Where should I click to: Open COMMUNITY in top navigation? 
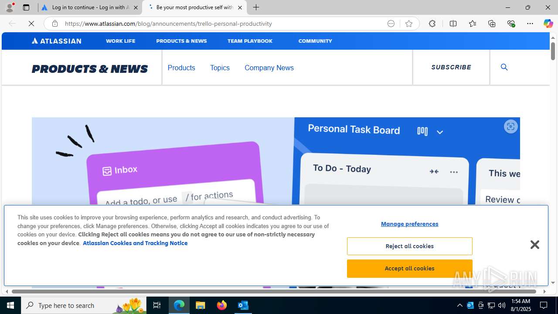point(315,41)
